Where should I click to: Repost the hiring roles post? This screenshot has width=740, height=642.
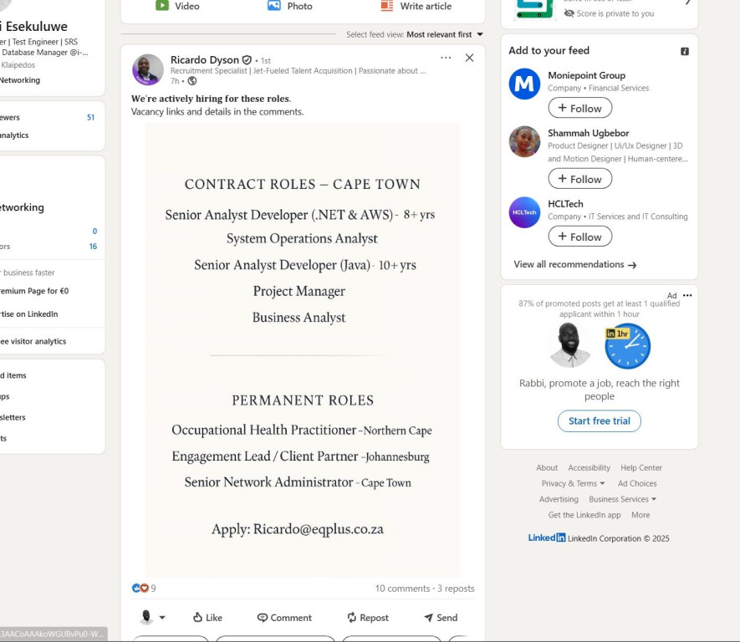click(x=368, y=618)
